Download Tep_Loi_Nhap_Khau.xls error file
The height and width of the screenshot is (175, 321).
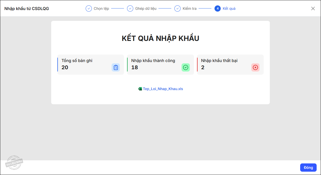pyautogui.click(x=163, y=89)
